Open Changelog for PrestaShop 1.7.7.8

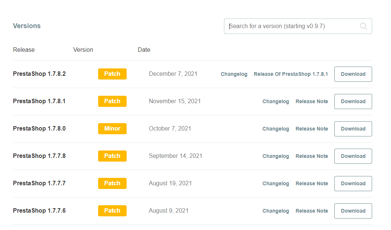click(276, 156)
